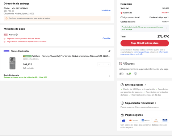Click the Klarna logo icon
This screenshot has width=172, height=136.
tap(6, 35)
